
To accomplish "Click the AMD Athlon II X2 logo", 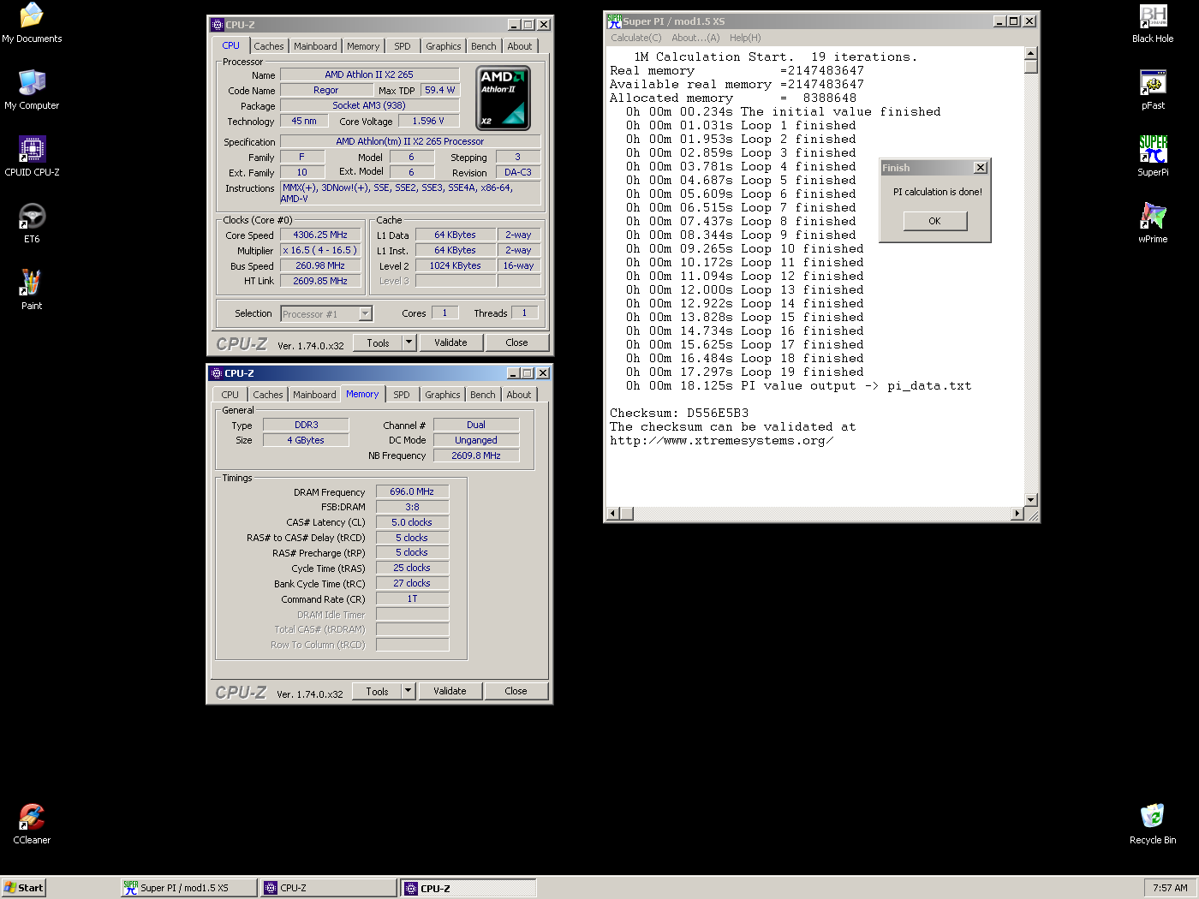I will tap(503, 98).
